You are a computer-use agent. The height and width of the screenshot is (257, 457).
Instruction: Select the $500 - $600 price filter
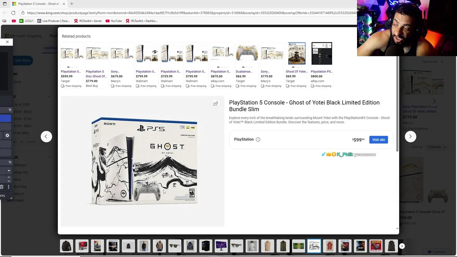click(22, 111)
